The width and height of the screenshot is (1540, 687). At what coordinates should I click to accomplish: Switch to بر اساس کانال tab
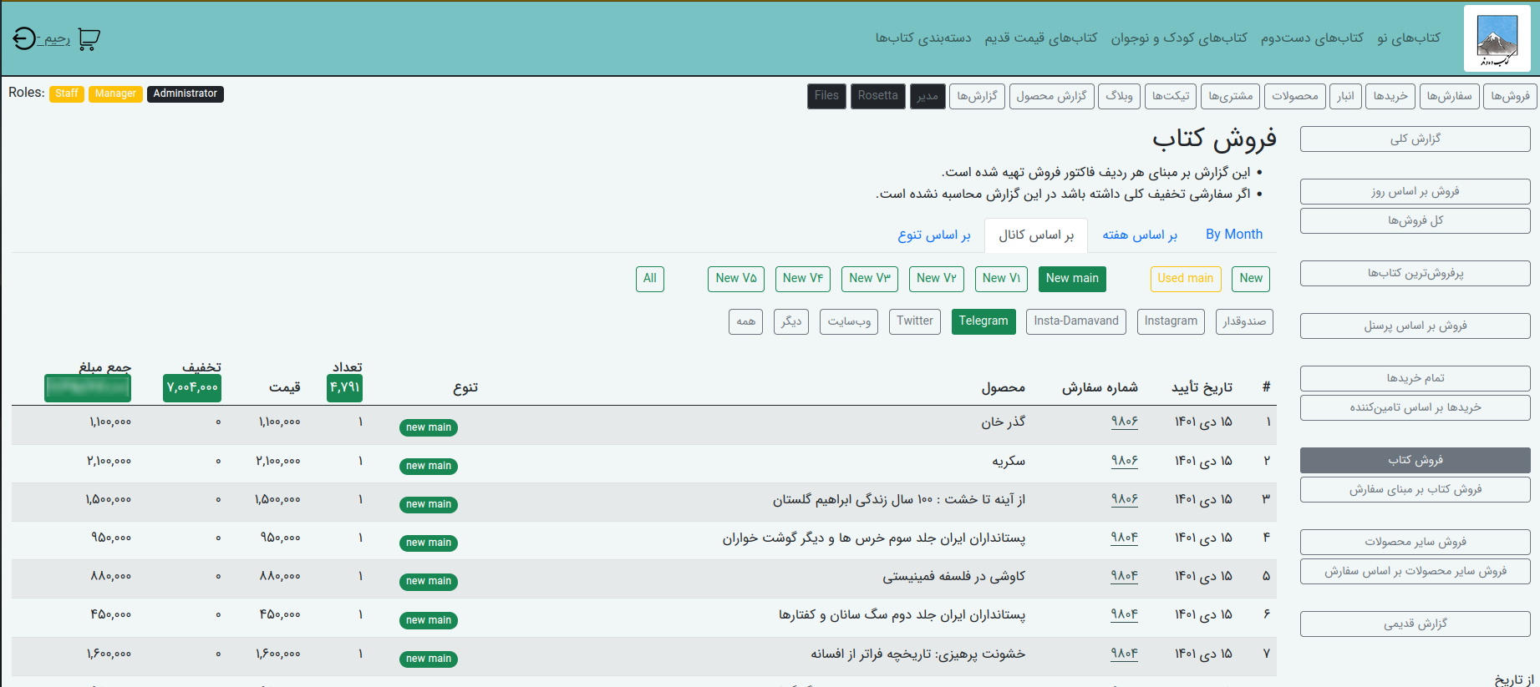[1036, 235]
